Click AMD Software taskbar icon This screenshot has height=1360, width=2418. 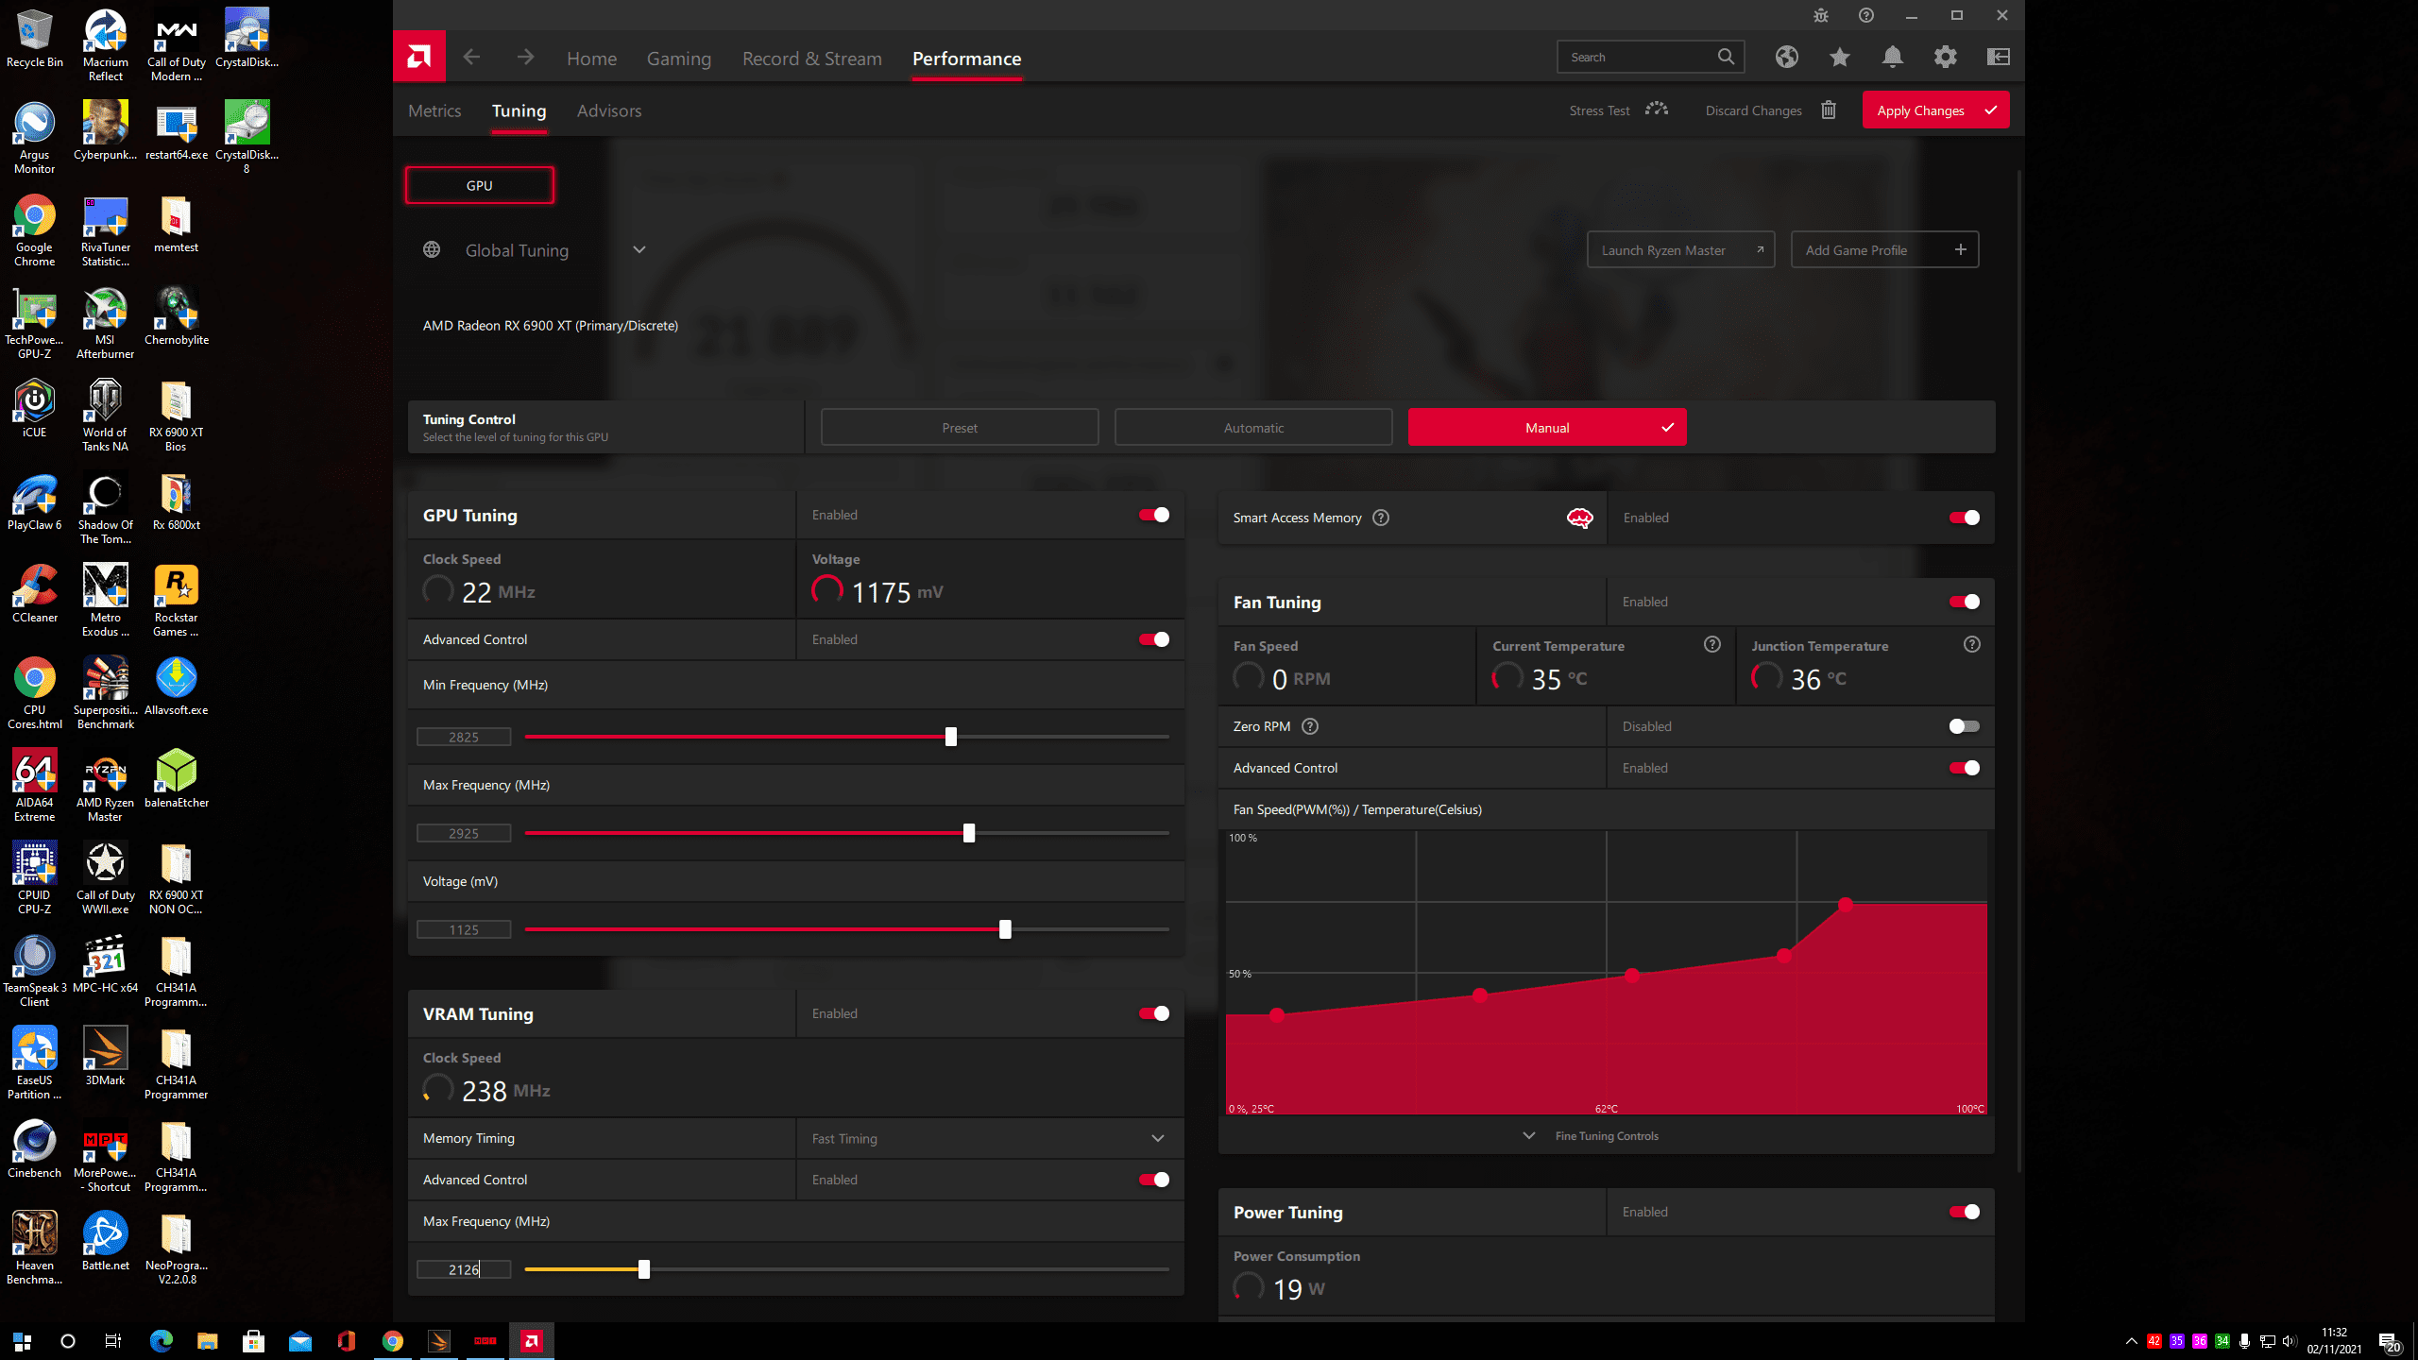[x=532, y=1341]
